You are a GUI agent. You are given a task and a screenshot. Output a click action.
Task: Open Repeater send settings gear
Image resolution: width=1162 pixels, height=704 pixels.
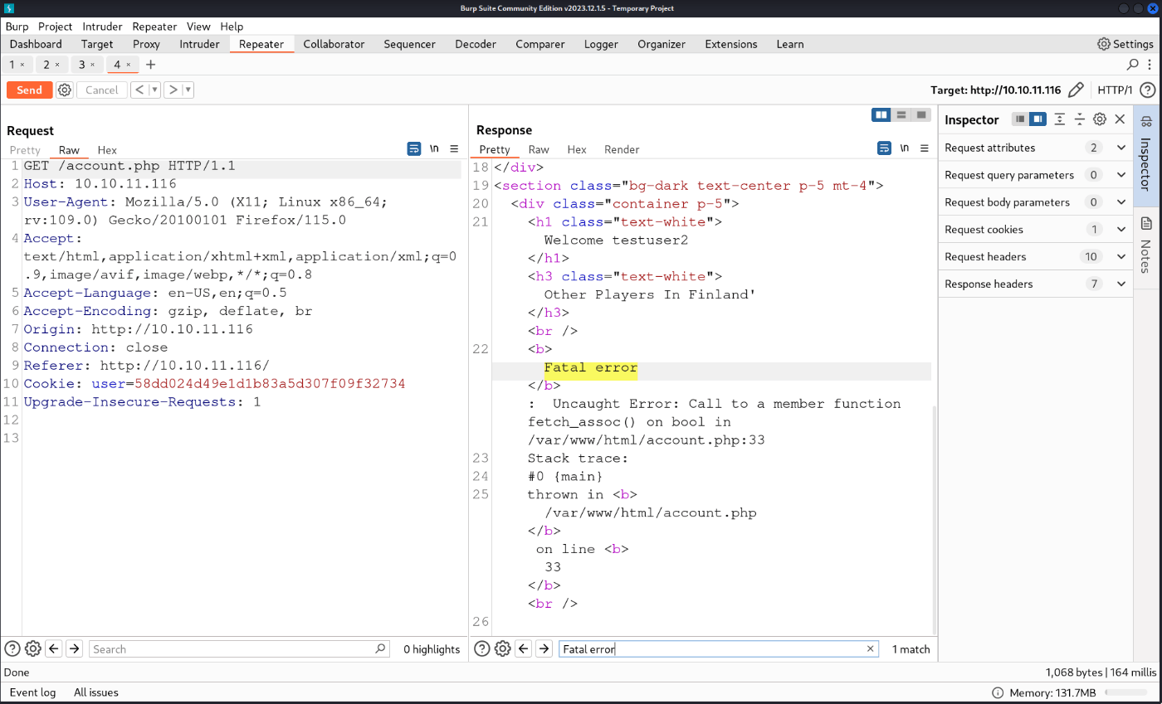(x=65, y=90)
